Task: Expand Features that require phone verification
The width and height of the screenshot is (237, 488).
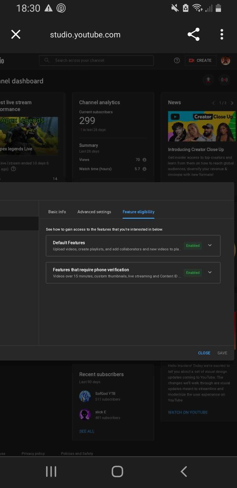Action: (210, 272)
